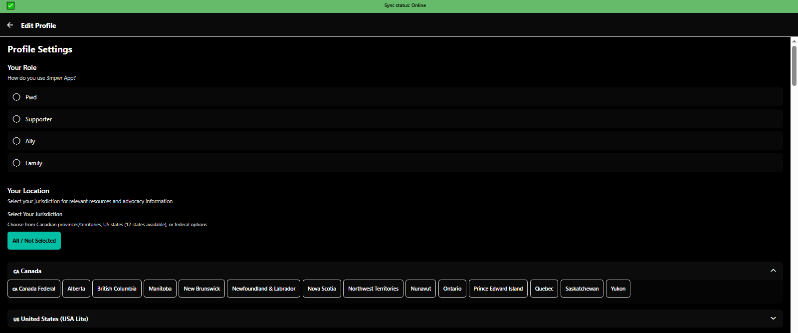Click the vertical scrollbar thumb
The height and width of the screenshot is (333, 798).
(794, 66)
